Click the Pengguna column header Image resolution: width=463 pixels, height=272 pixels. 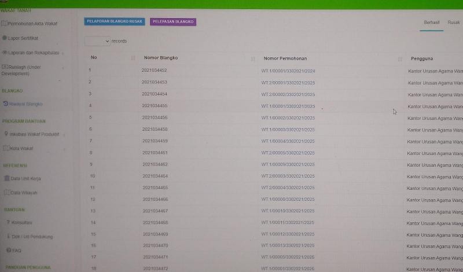click(422, 58)
